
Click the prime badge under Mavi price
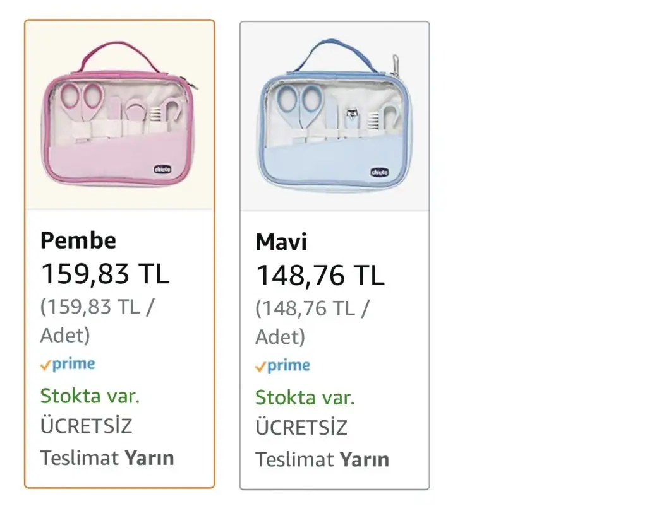coord(282,366)
